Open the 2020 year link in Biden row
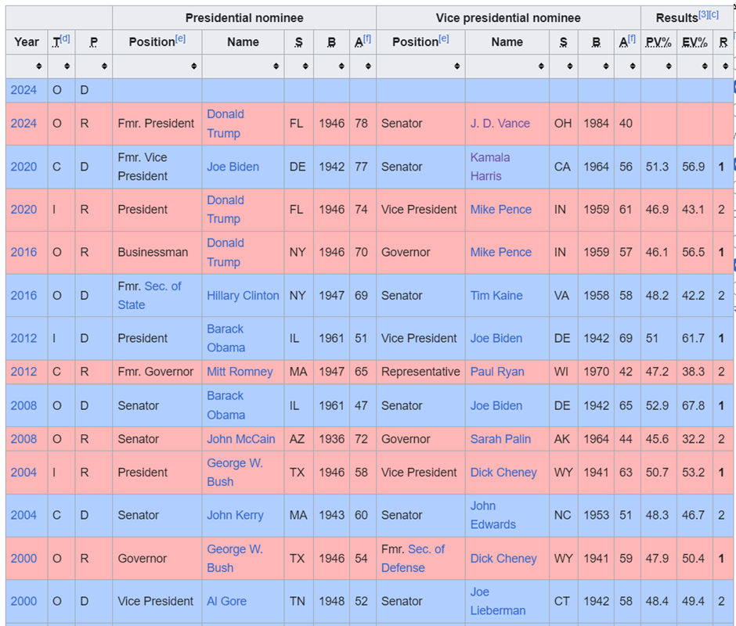The height and width of the screenshot is (626, 736). 23,167
